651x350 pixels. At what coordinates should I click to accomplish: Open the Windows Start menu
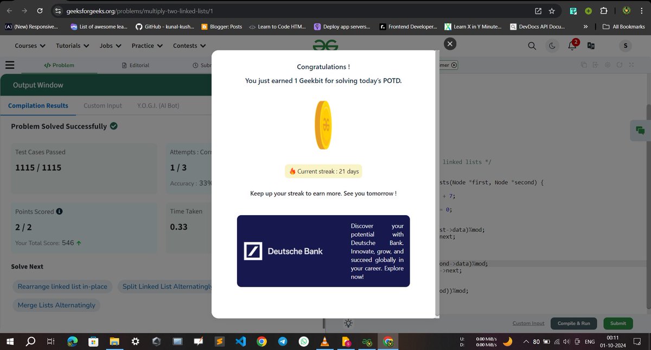click(9, 341)
